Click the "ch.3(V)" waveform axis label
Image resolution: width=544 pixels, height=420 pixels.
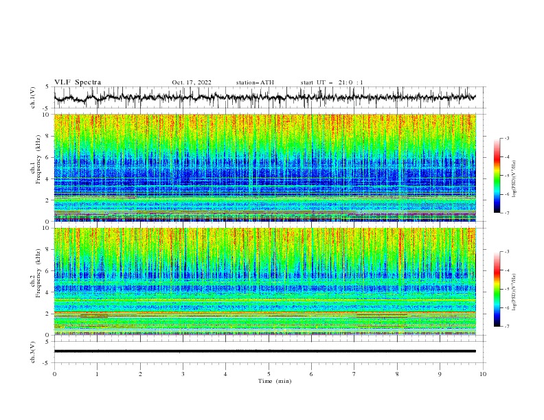pos(33,352)
